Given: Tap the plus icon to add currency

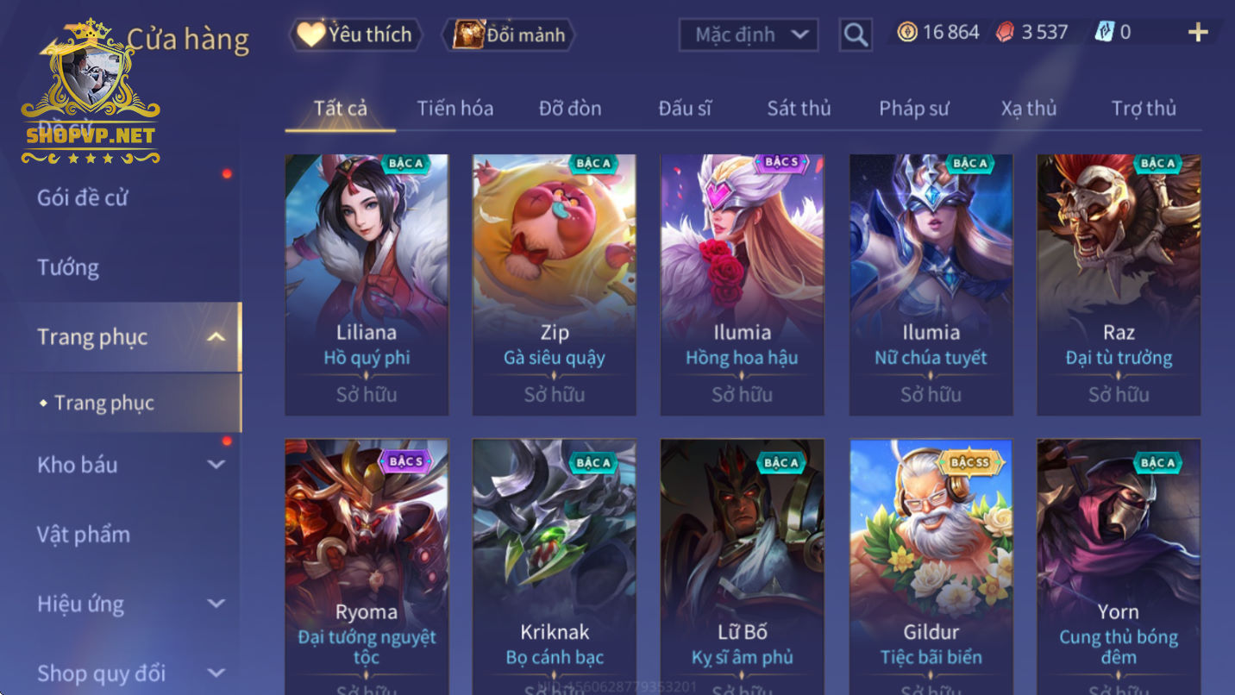Looking at the screenshot, I should [x=1198, y=33].
